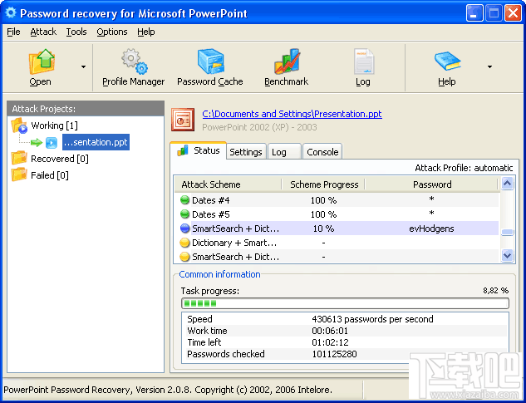Open the Attack menu
This screenshot has height=403, width=526.
click(43, 32)
